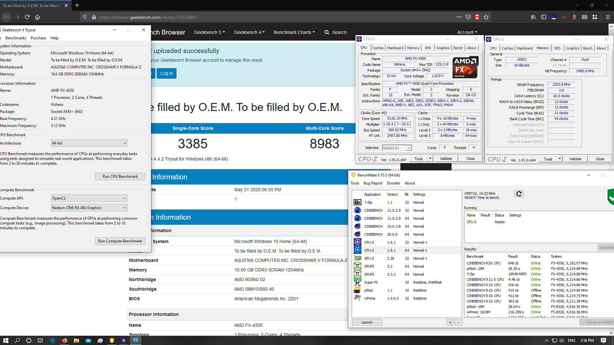
Task: Select CINEBENCH 20.0.6 application row
Action: coord(407,234)
